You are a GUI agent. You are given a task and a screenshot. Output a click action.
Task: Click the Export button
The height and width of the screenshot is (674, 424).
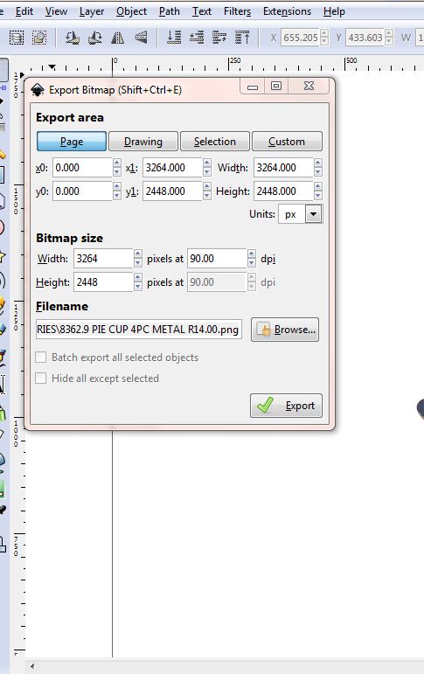point(286,406)
